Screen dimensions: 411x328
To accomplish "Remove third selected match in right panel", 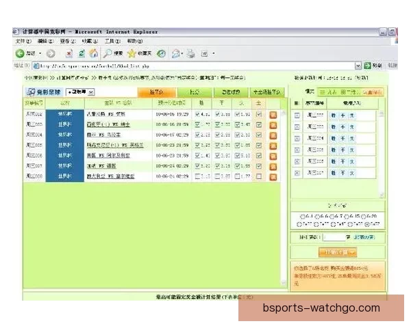I will click(297, 138).
